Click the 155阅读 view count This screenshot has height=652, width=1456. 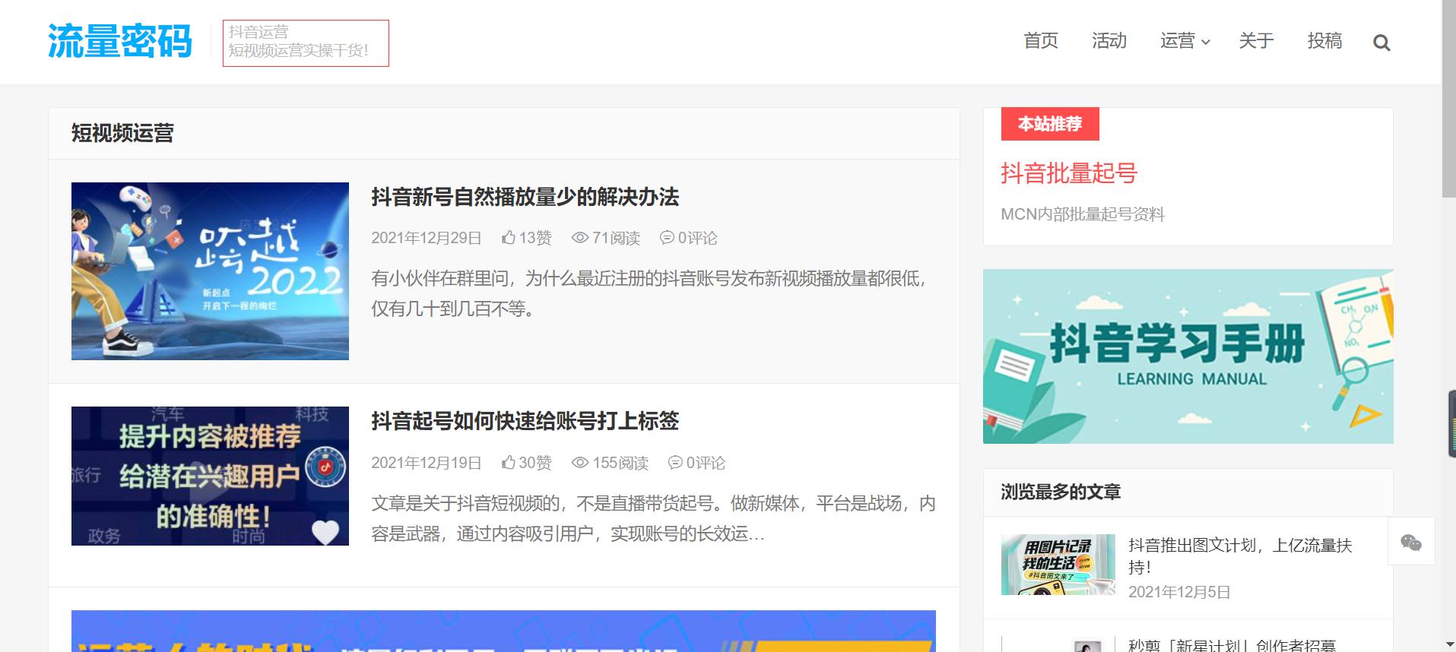coord(620,463)
